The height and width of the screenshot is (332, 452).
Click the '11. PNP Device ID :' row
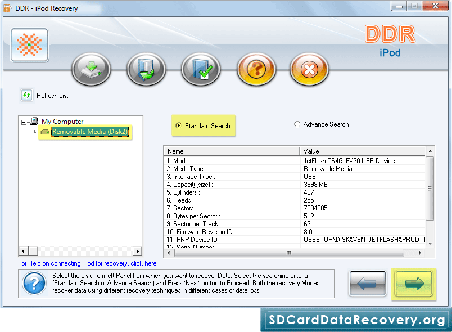[x=295, y=240]
